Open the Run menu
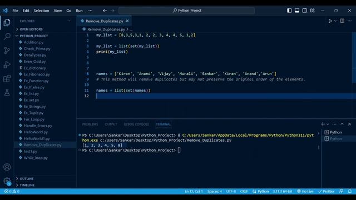The height and width of the screenshot is (200, 356). [x=79, y=11]
